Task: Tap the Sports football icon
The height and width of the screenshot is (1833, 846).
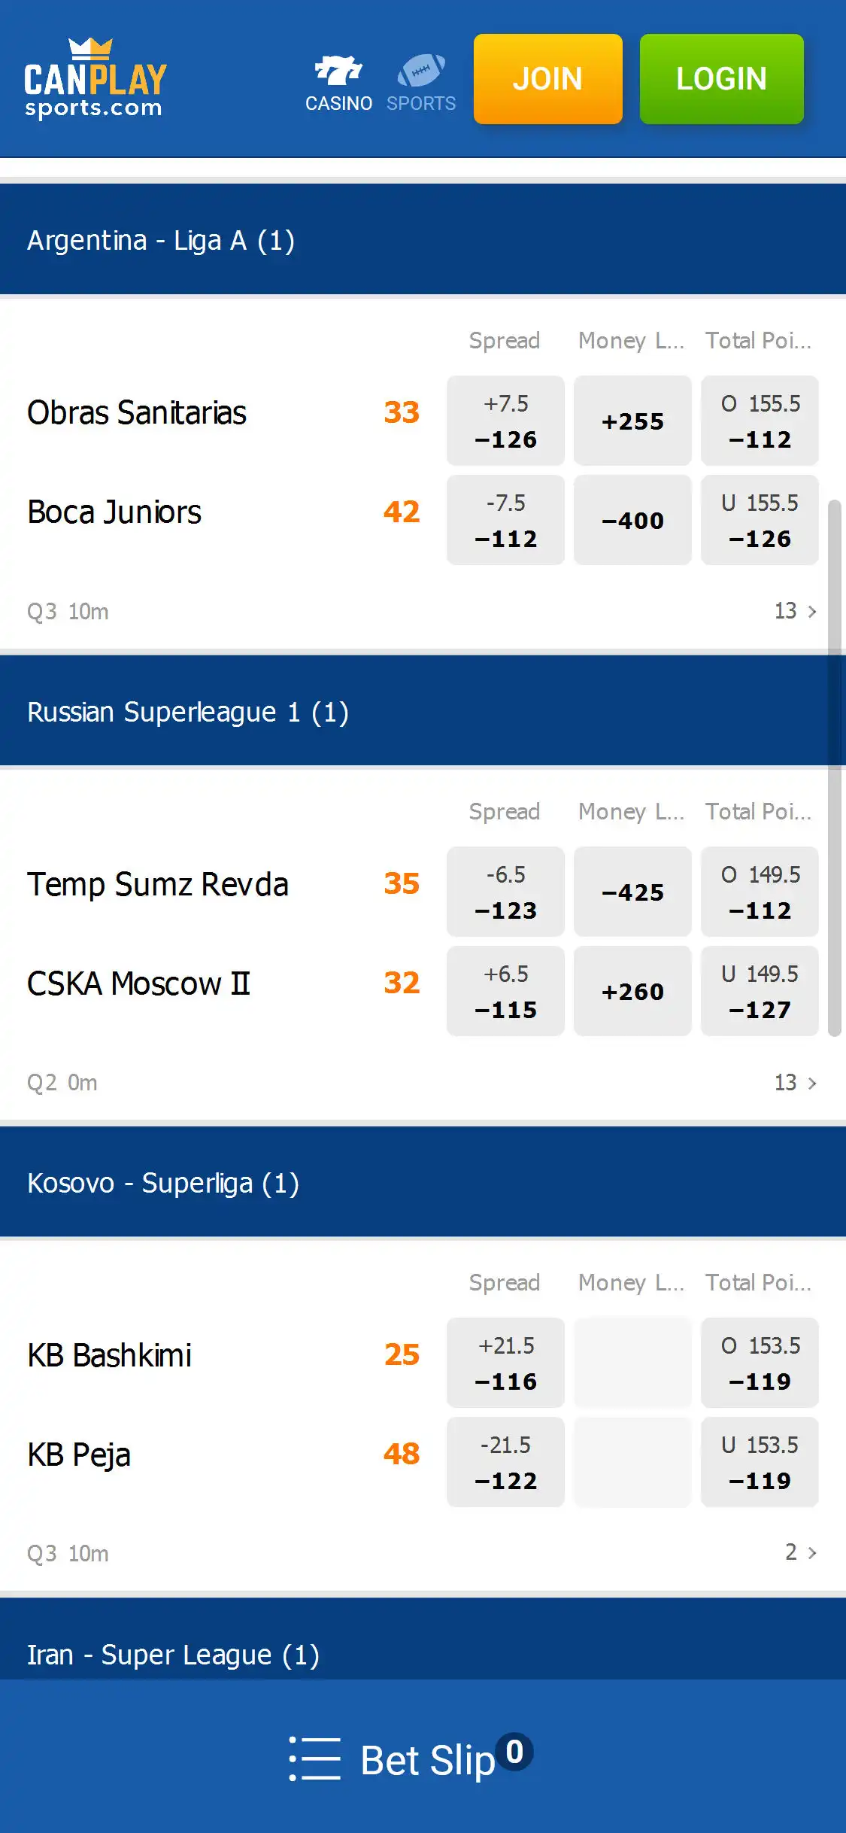Action: pos(421,71)
